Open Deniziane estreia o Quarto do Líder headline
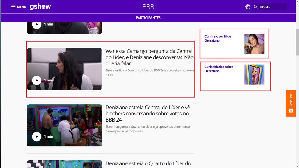This screenshot has width=299, height=168. [148, 165]
